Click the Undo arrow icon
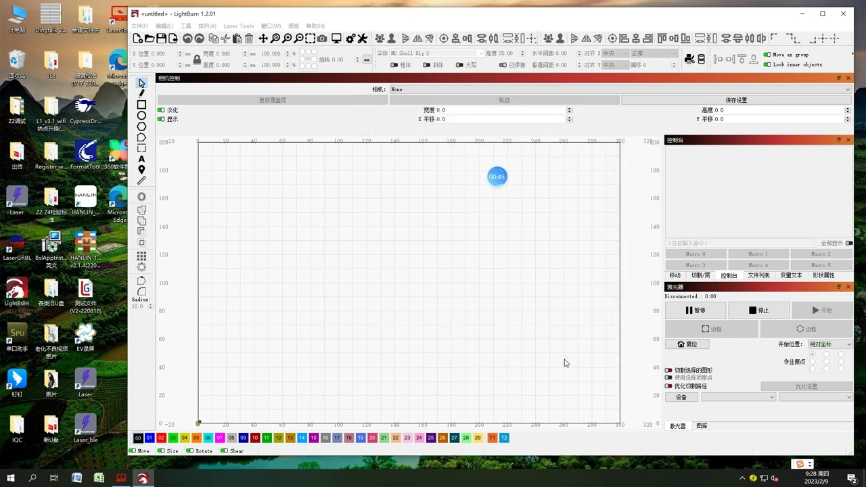The width and height of the screenshot is (866, 487). 187,39
